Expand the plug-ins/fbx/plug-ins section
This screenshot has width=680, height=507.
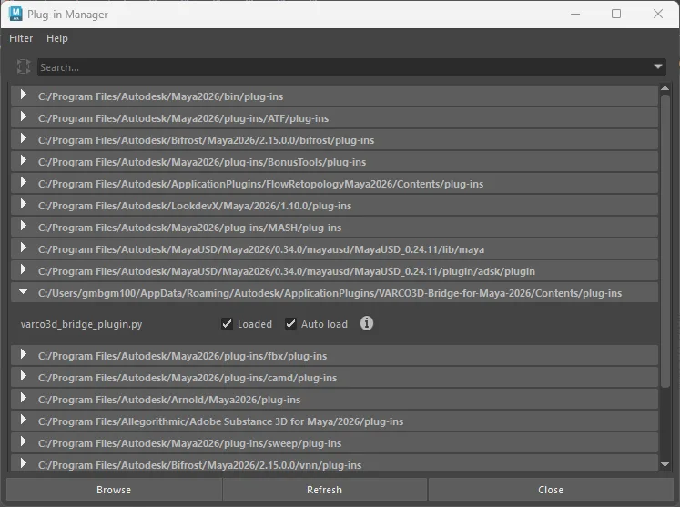[24, 354]
